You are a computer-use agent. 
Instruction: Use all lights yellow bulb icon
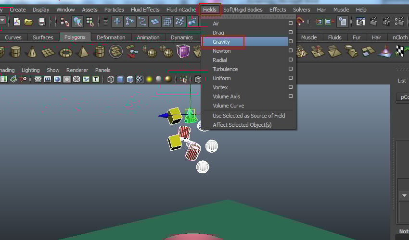pyautogui.click(x=149, y=79)
